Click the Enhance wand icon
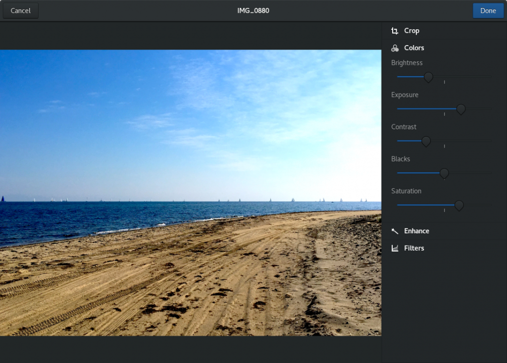Image resolution: width=507 pixels, height=363 pixels. click(395, 231)
